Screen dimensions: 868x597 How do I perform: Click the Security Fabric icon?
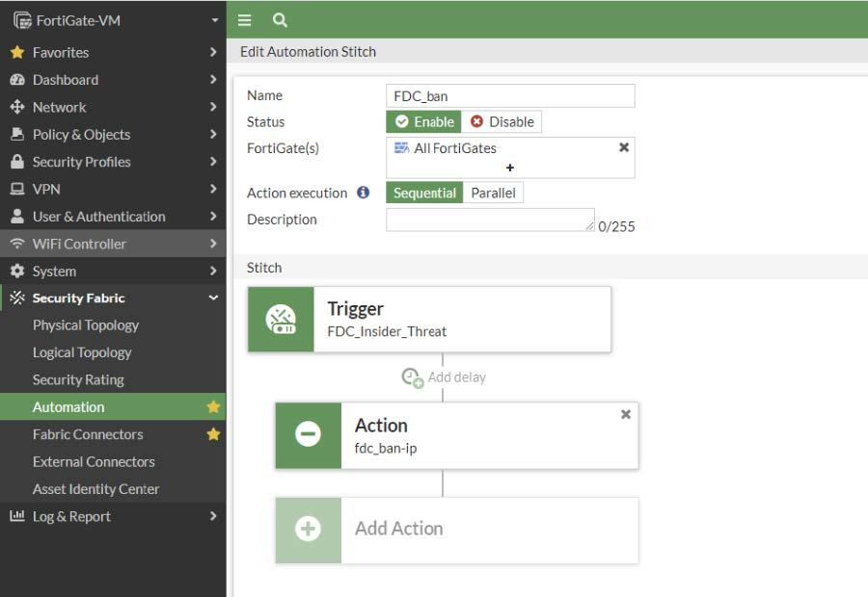click(x=17, y=298)
